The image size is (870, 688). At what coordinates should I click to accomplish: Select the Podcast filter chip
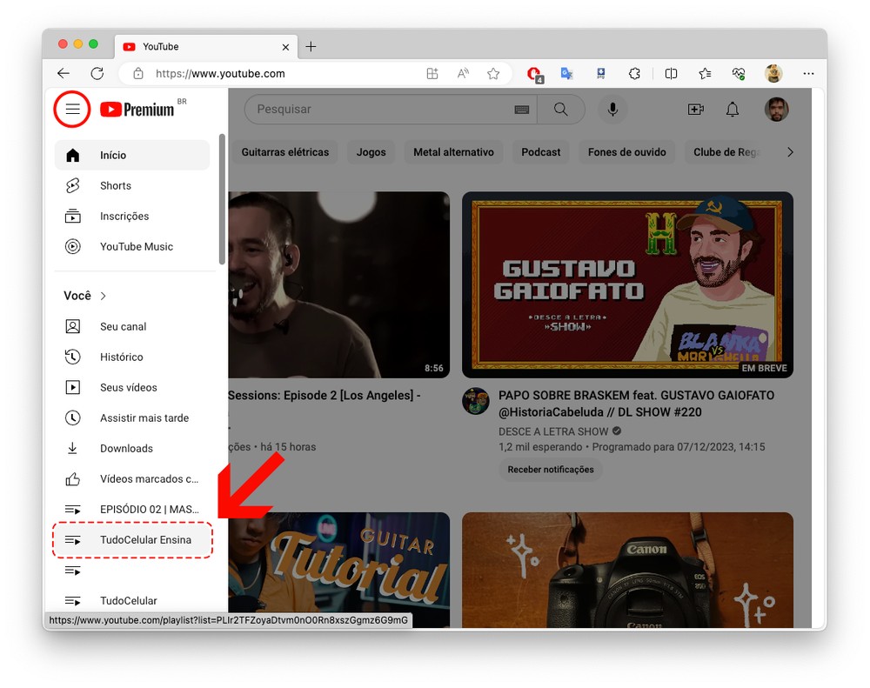point(540,152)
